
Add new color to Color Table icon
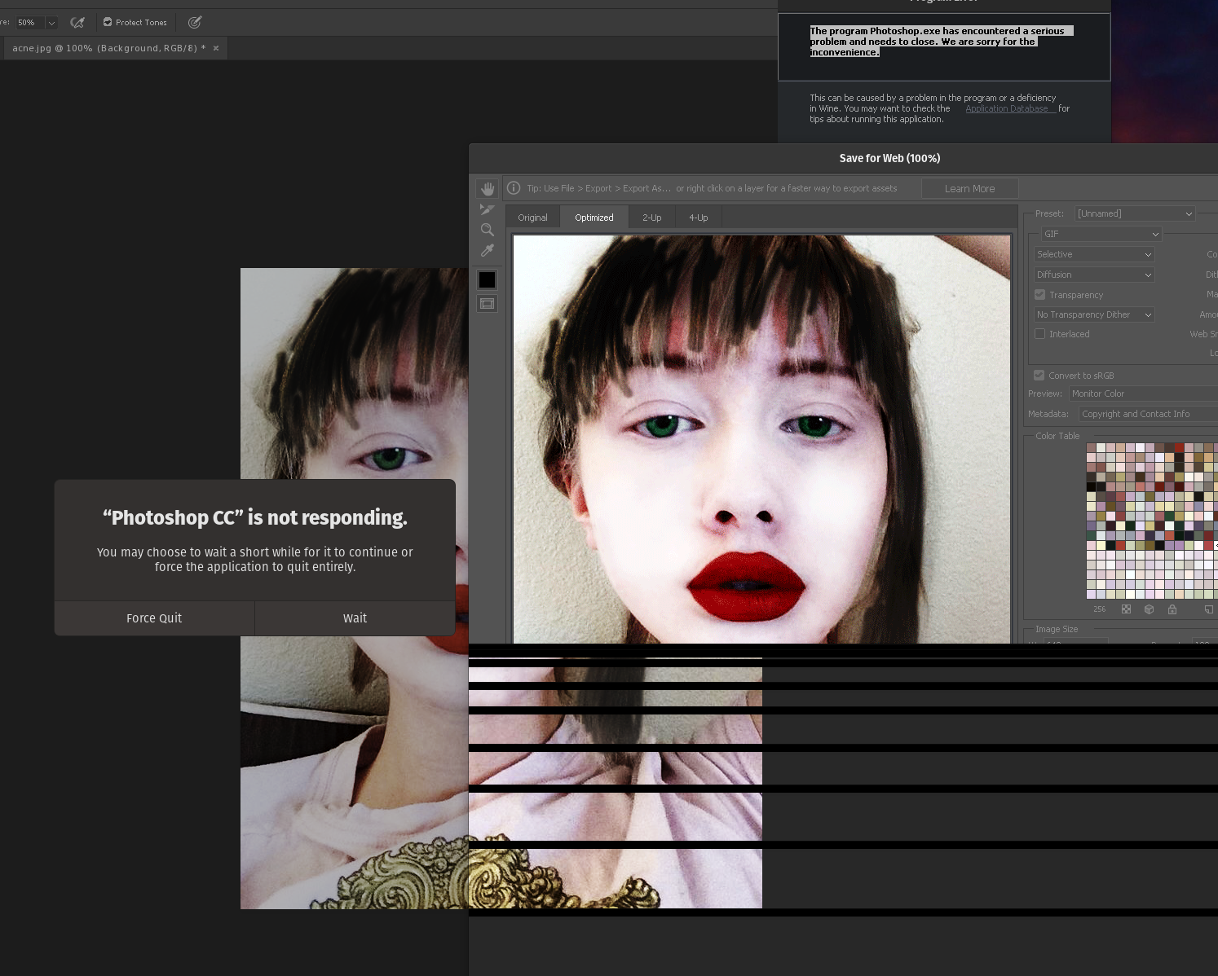click(x=1209, y=609)
